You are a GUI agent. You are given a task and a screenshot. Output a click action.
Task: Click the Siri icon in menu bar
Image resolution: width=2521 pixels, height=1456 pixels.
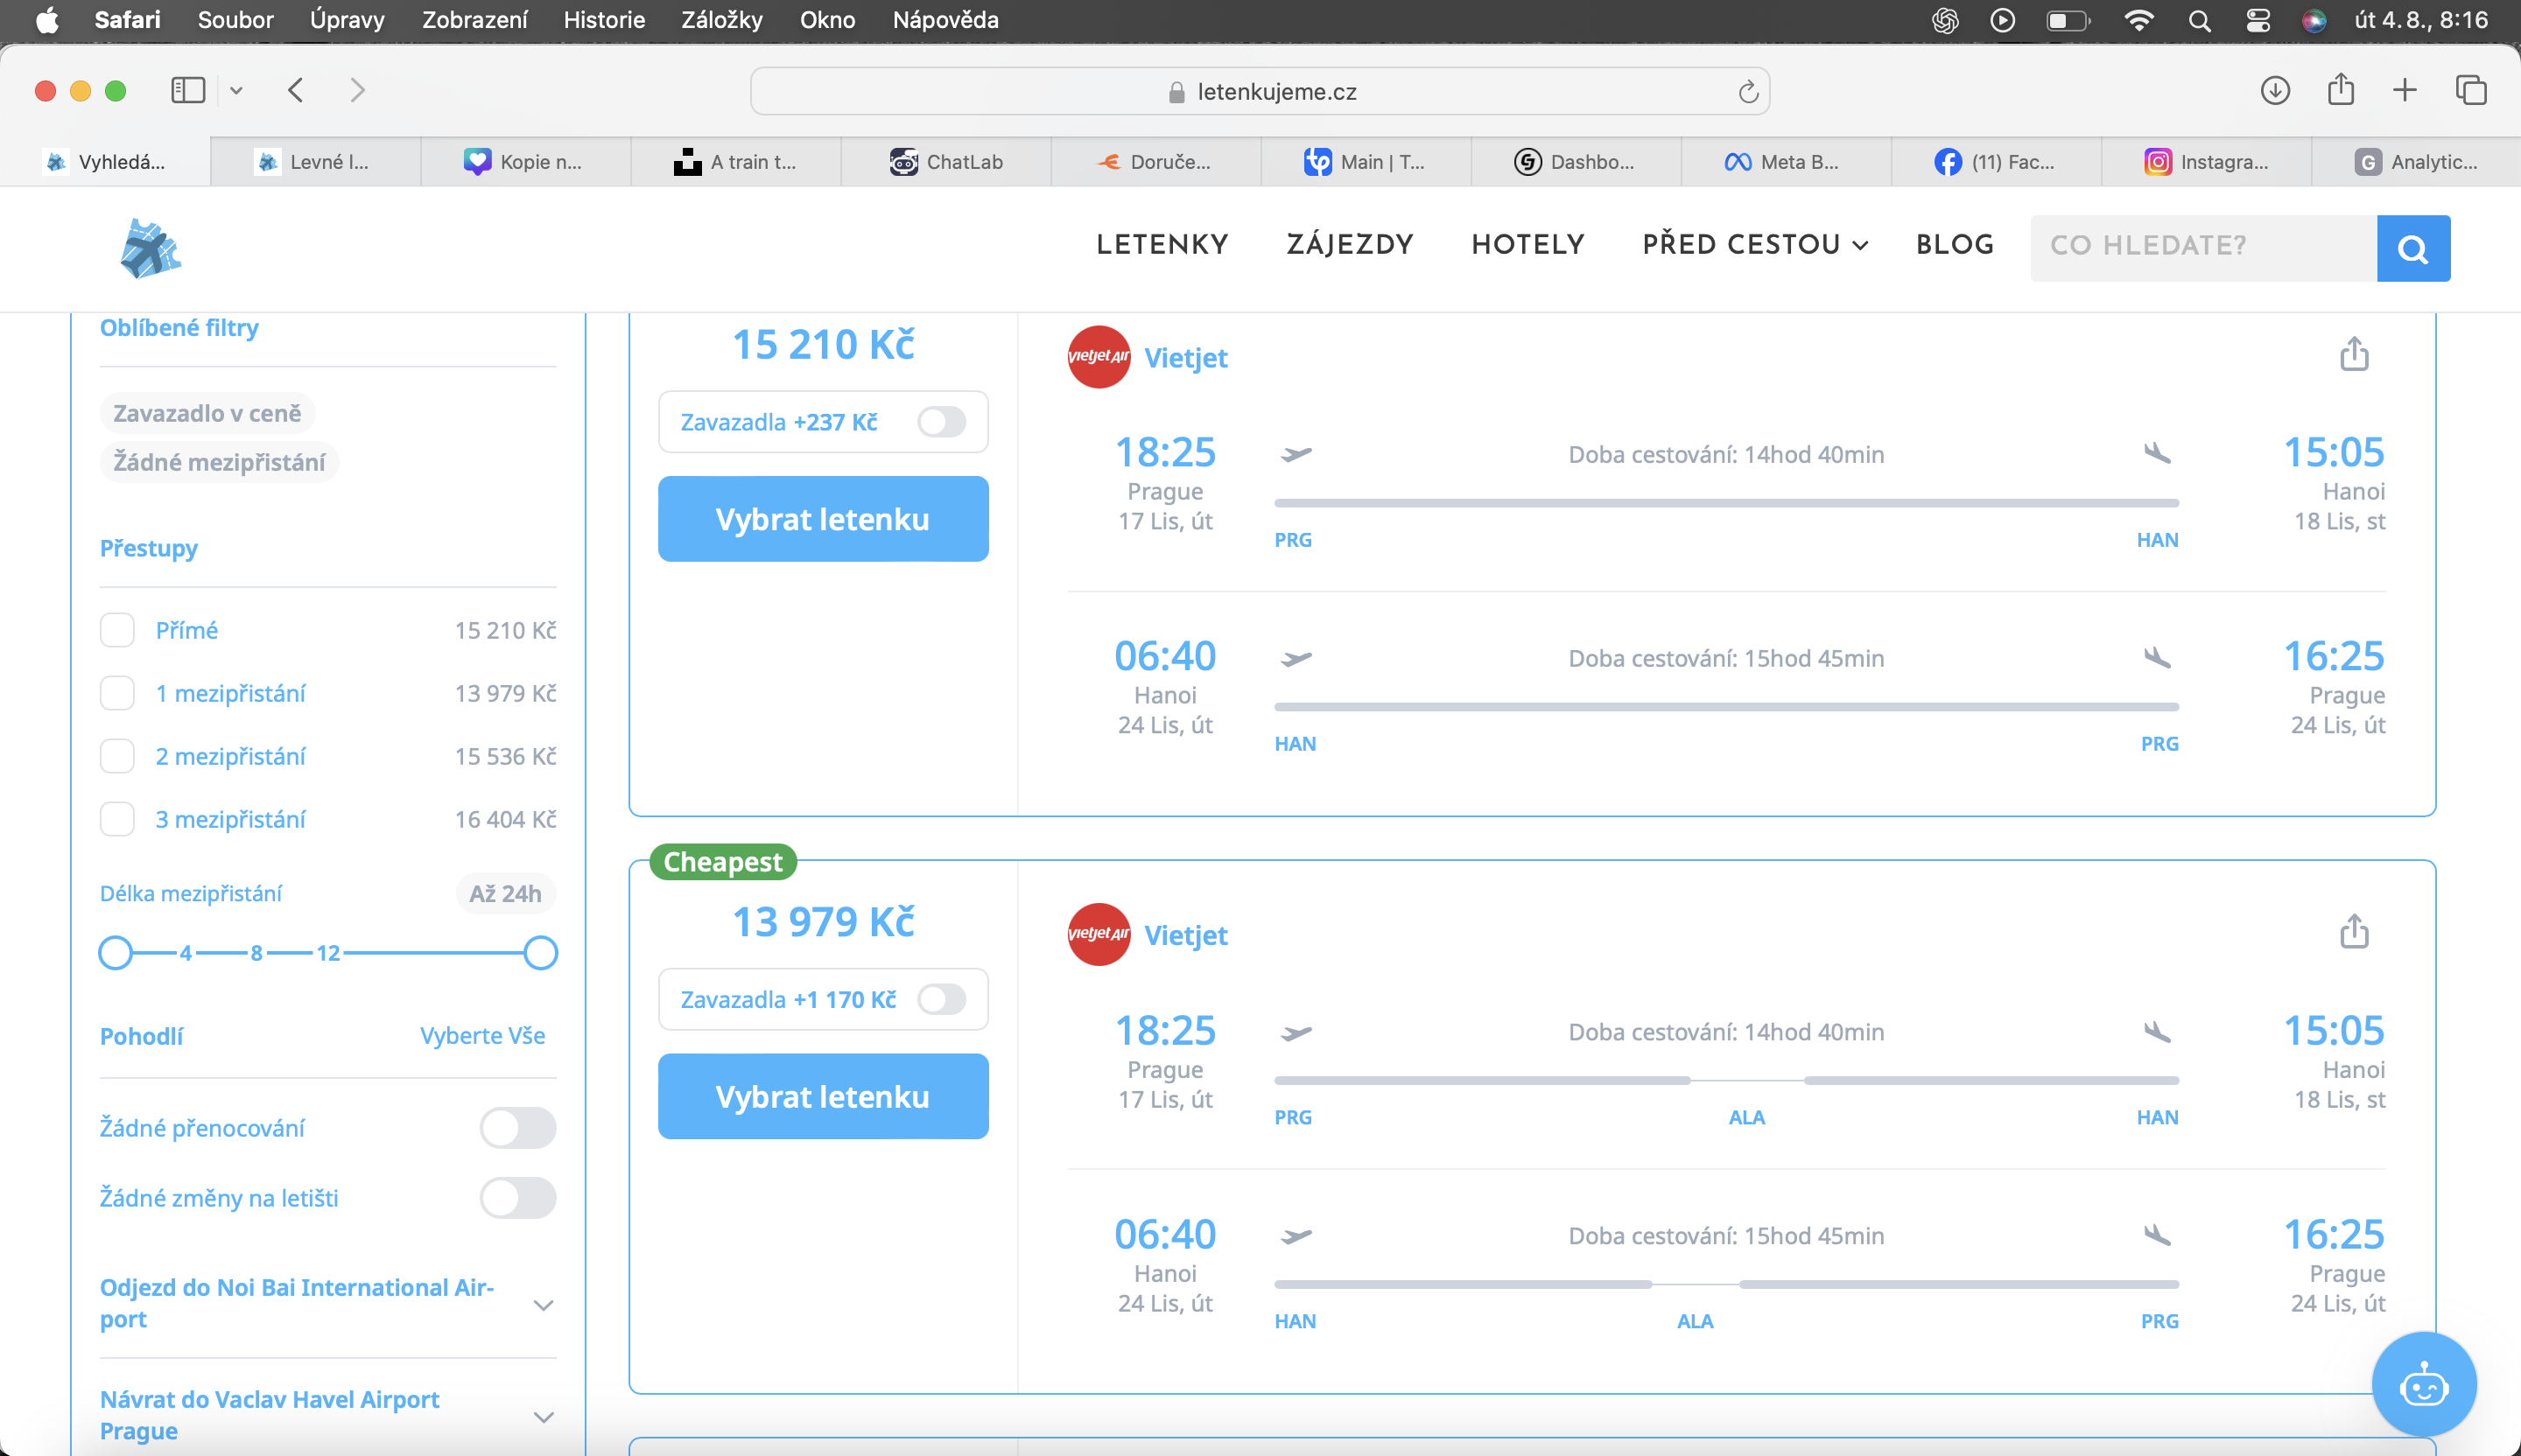[2314, 21]
